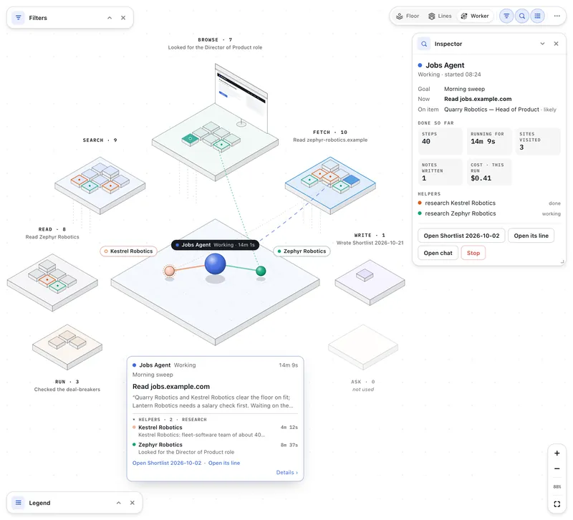Zoom in with the plus button
This screenshot has height=520, width=573.
click(557, 453)
